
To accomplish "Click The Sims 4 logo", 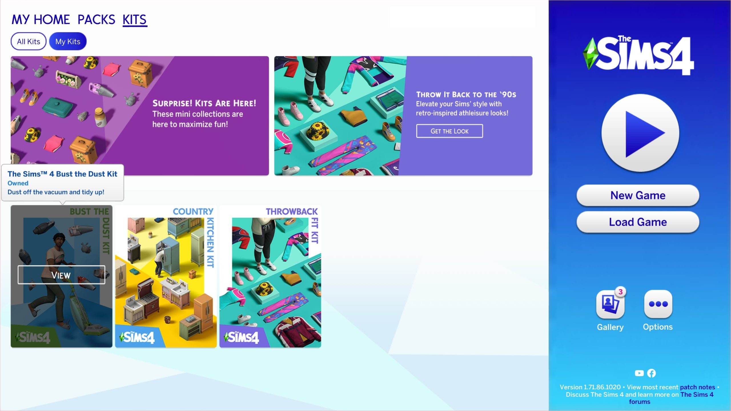I will click(638, 56).
